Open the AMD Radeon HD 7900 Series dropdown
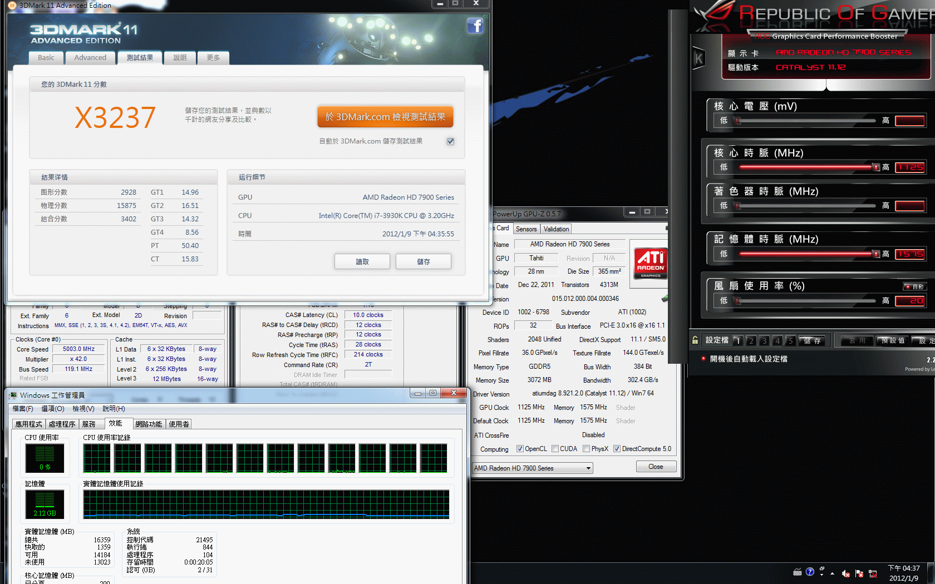This screenshot has height=584, width=935. tap(532, 468)
